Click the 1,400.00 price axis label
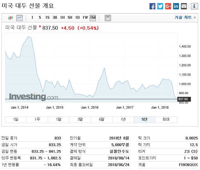This screenshot has width=200, height=170. click(185, 47)
